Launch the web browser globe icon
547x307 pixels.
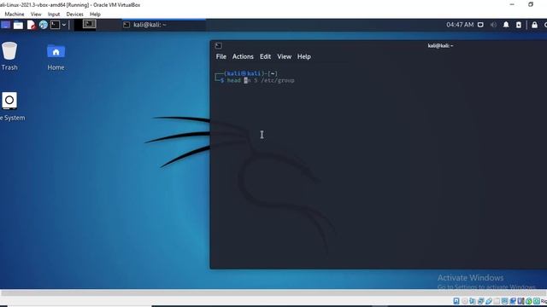pos(44,25)
